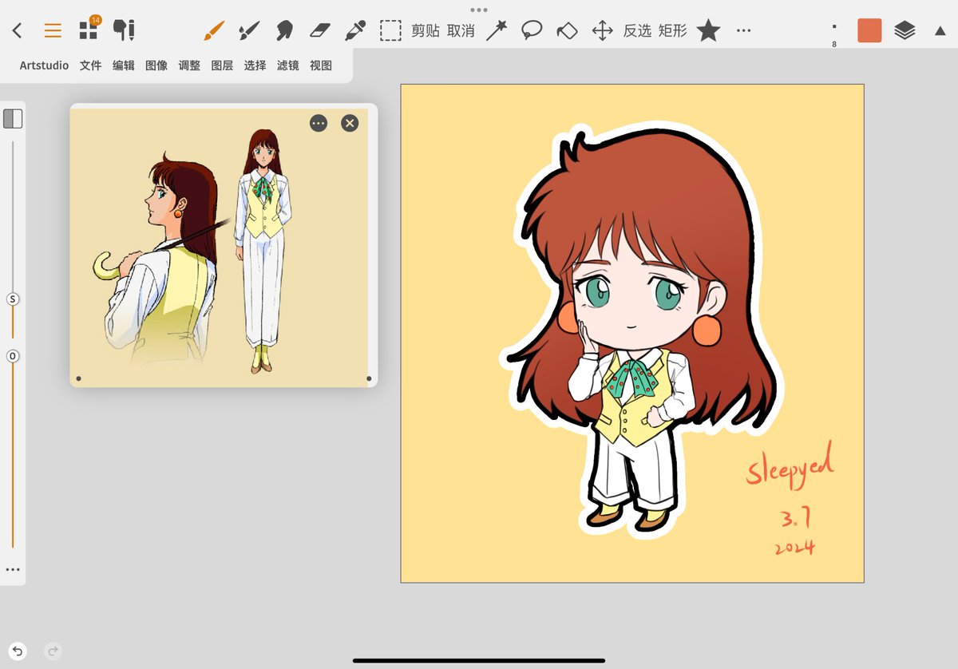Open the 文件 menu
Viewport: 958px width, 669px height.
click(x=90, y=65)
